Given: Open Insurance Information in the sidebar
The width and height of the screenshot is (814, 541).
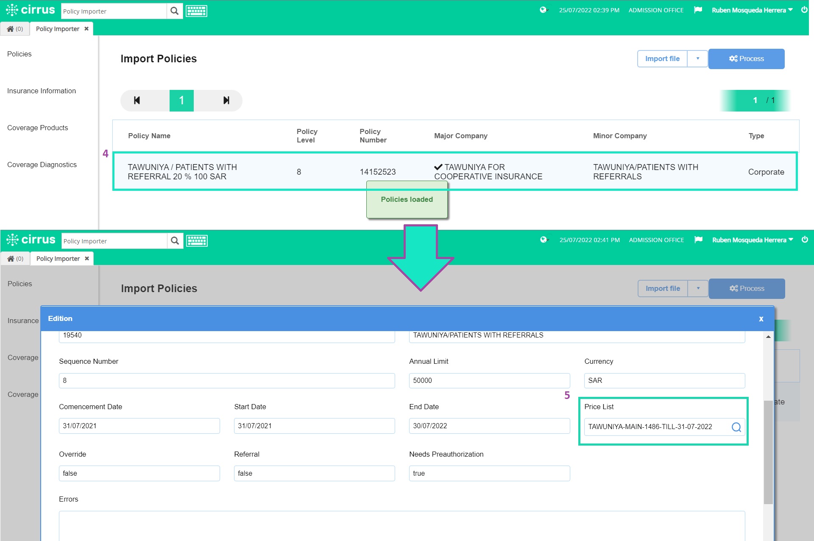Looking at the screenshot, I should click(x=42, y=91).
